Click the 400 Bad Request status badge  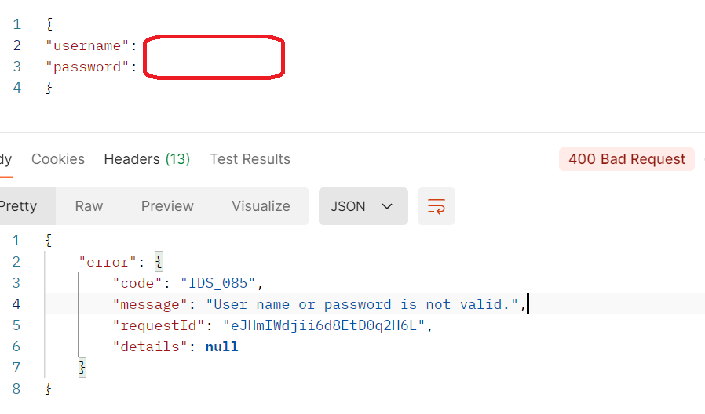click(x=626, y=159)
